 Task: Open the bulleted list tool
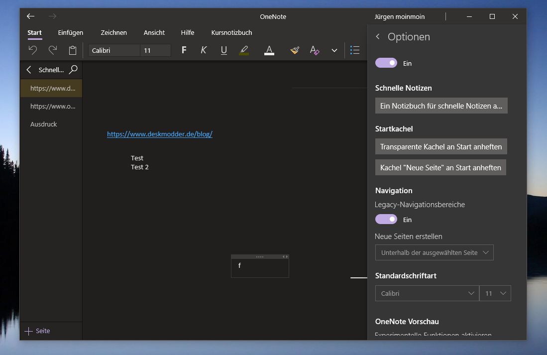pos(355,50)
